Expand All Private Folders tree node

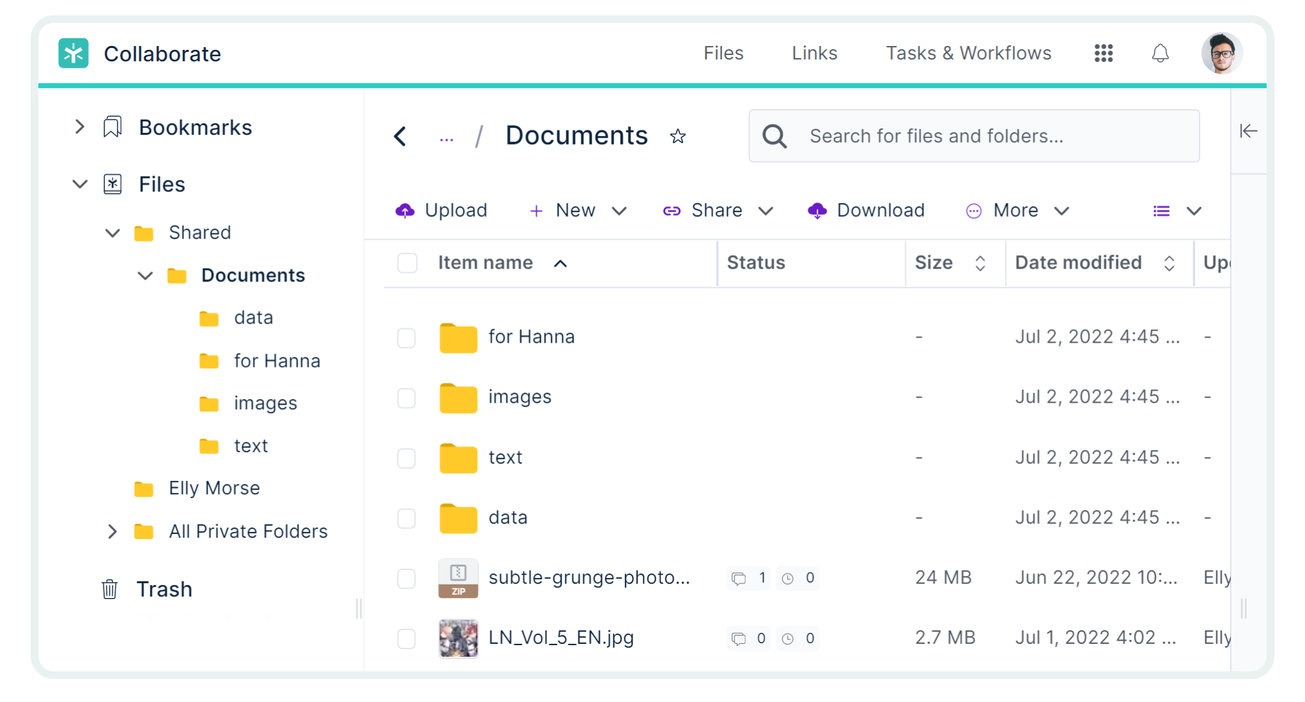click(113, 531)
